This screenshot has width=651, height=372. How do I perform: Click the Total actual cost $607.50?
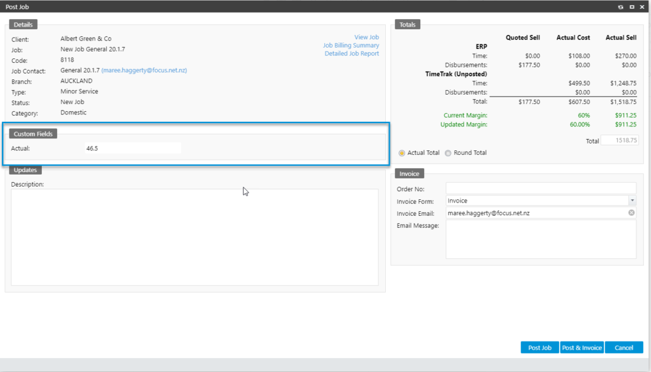point(579,102)
